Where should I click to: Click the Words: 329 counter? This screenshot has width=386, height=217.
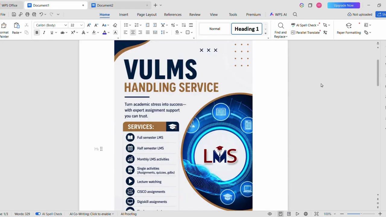pyautogui.click(x=22, y=214)
